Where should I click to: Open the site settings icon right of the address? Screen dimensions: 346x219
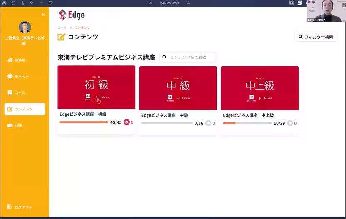[188, 2]
